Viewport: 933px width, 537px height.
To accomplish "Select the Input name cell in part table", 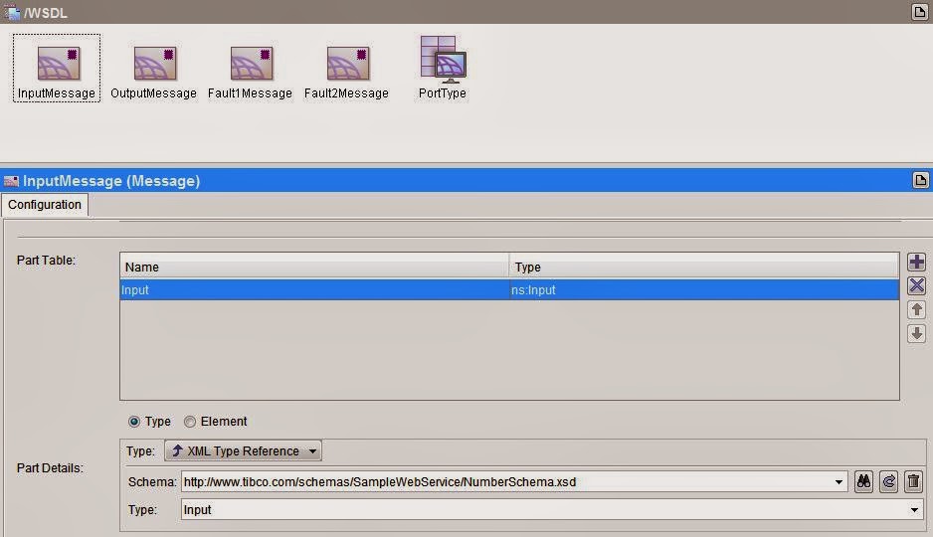I will 314,289.
